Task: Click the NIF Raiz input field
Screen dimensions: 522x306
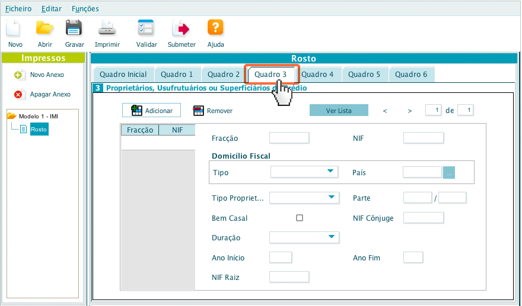Action: pyautogui.click(x=289, y=277)
